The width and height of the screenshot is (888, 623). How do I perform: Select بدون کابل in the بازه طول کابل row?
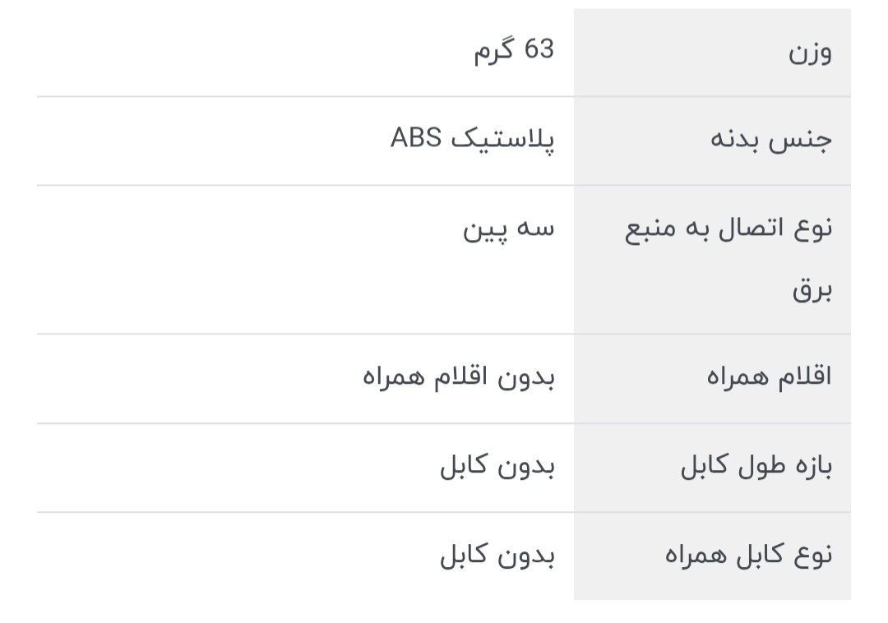pos(497,466)
